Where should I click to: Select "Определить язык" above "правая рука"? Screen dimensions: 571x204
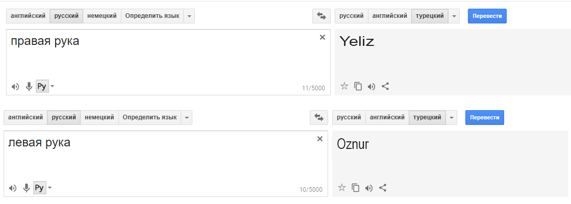pyautogui.click(x=152, y=16)
